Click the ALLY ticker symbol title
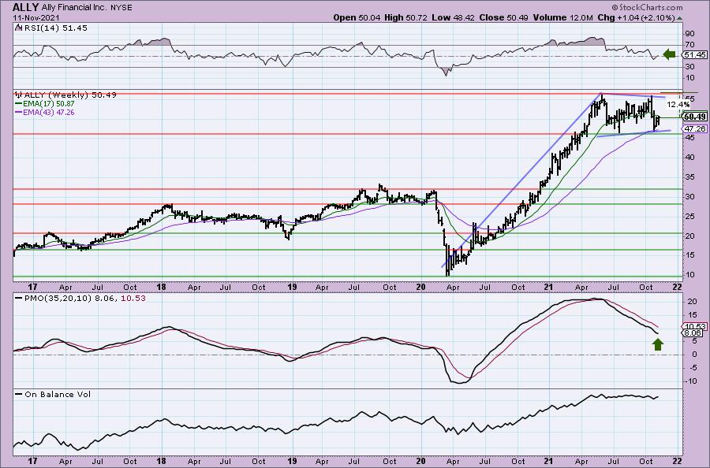Viewport: 710px width, 468px height. (x=26, y=7)
